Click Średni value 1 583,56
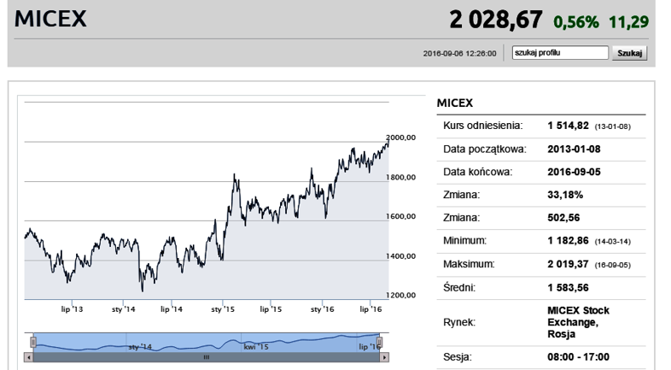Screen dimensions: 671x370 pyautogui.click(x=569, y=288)
